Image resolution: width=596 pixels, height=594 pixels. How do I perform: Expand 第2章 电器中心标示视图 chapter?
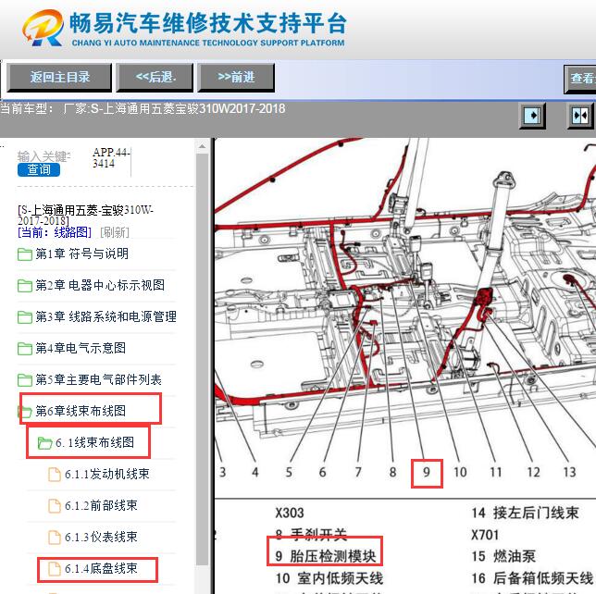(100, 285)
